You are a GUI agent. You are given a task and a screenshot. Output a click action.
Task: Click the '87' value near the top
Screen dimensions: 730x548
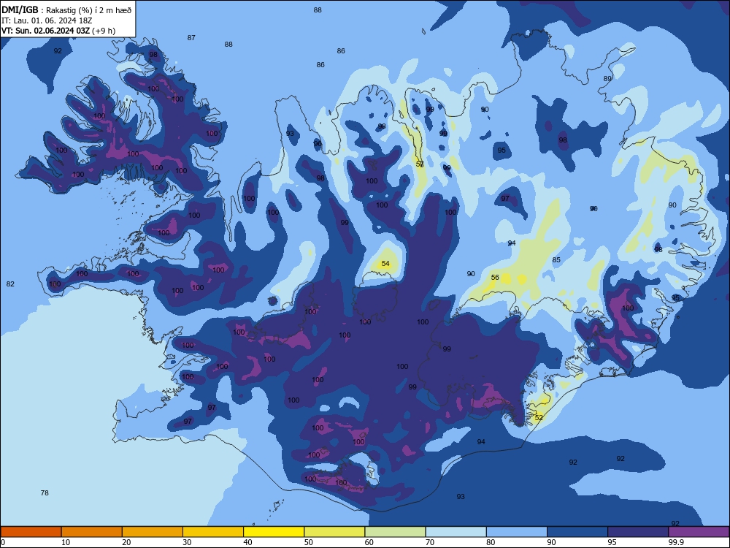point(191,38)
